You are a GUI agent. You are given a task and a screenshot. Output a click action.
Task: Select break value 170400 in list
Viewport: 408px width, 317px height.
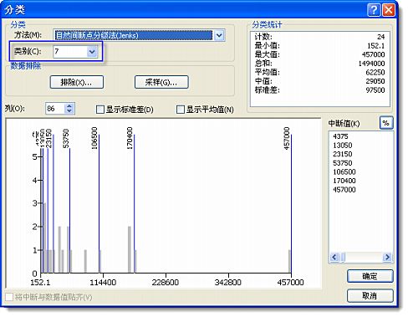[x=344, y=181]
